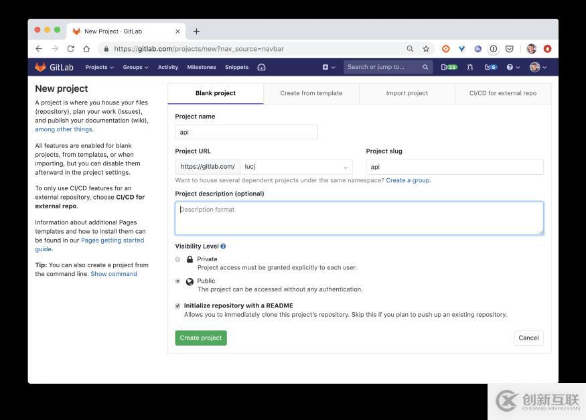Switch to Import project tab
Image resolution: width=586 pixels, height=420 pixels.
pos(407,93)
